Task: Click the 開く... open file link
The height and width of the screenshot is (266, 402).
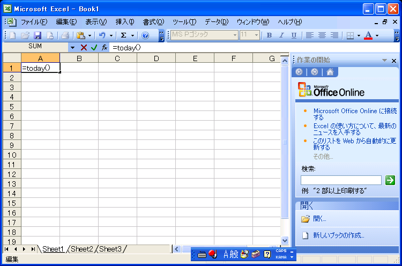Action: (x=319, y=219)
